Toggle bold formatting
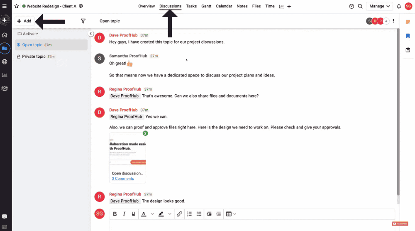 [x=115, y=214]
